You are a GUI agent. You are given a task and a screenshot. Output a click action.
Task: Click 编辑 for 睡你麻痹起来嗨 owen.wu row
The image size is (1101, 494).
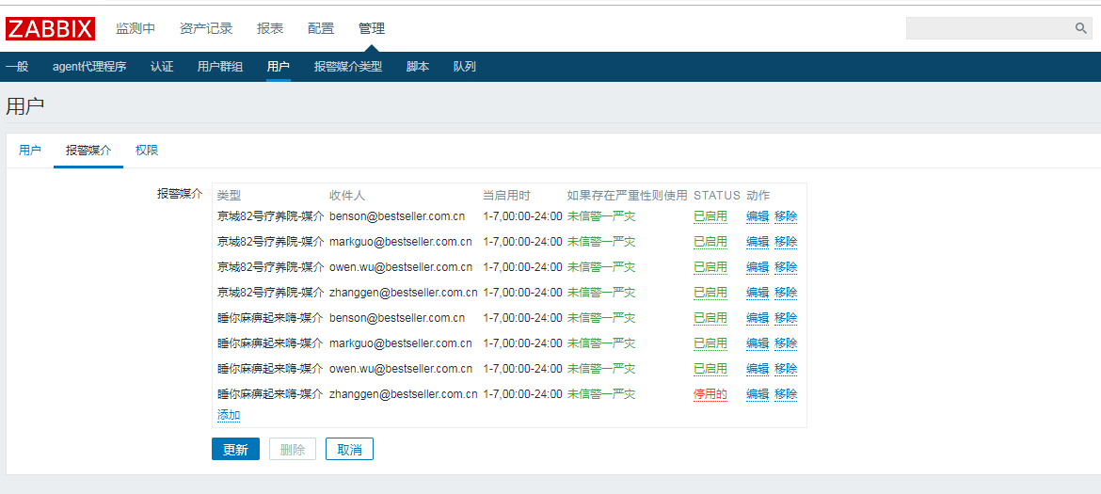758,369
